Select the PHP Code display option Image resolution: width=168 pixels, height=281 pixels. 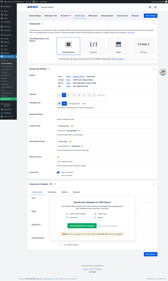point(143,46)
